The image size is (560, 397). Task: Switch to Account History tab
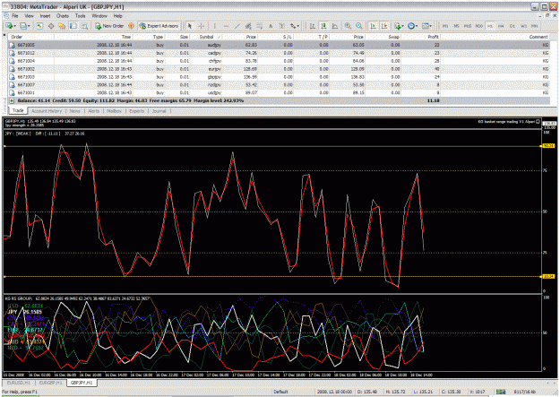[x=47, y=111]
